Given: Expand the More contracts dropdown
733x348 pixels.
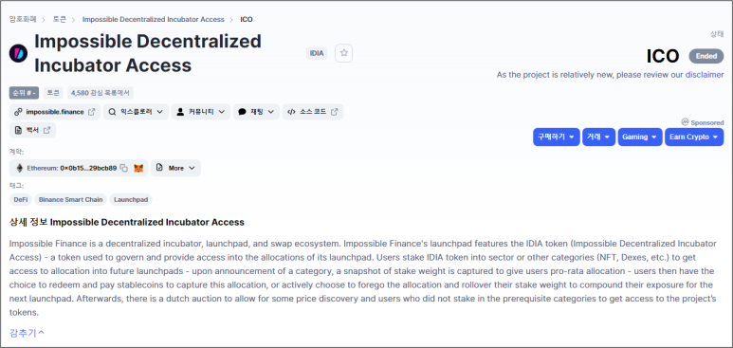Looking at the screenshot, I should 175,168.
